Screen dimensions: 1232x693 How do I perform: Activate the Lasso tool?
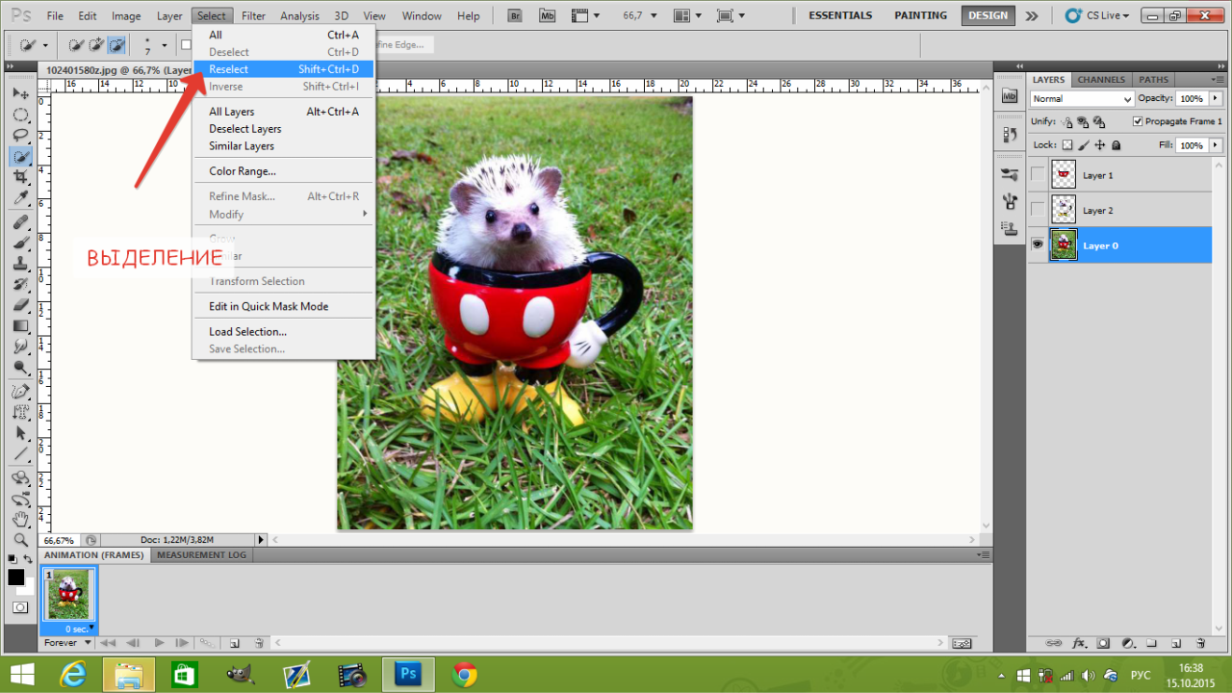(20, 135)
